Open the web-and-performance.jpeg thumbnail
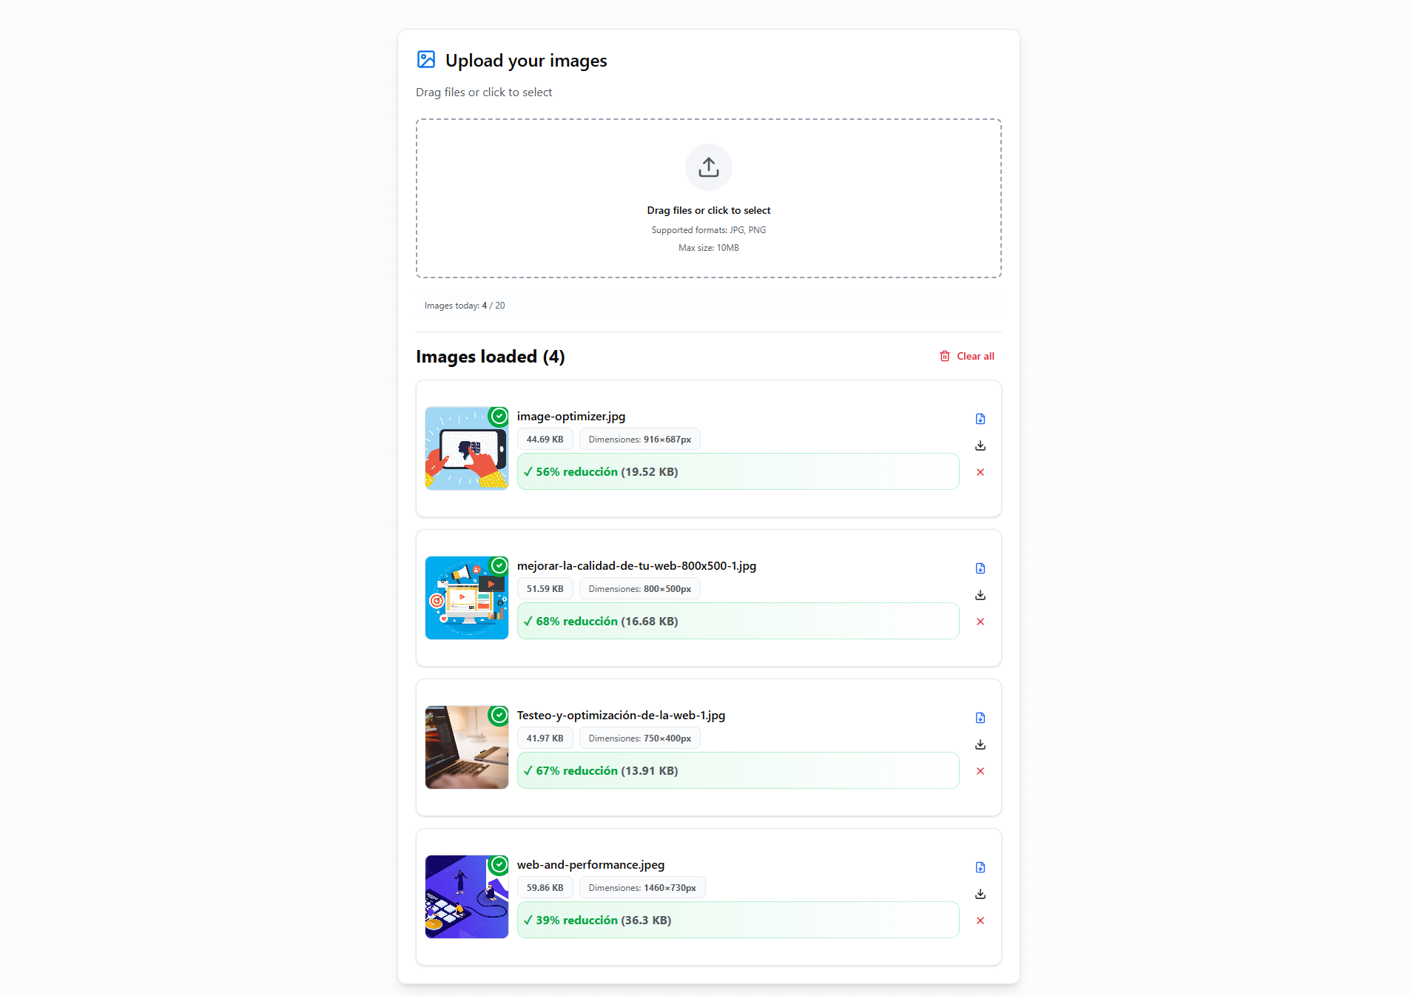The height and width of the screenshot is (996, 1411). 467,897
